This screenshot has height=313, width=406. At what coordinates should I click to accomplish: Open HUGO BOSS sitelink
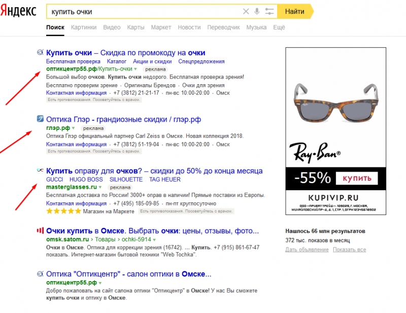86,180
